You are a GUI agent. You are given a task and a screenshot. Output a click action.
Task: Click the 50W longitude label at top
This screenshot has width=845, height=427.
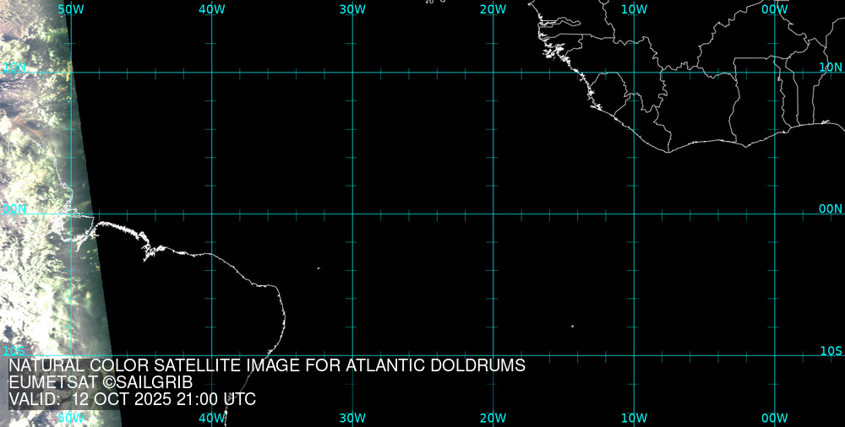(71, 9)
